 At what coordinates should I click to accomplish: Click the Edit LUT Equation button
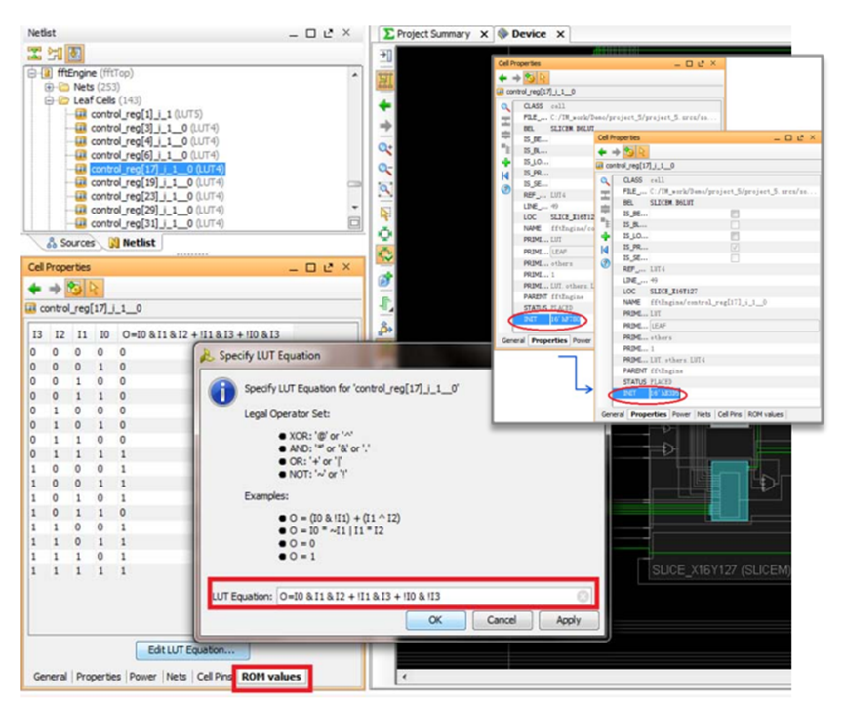click(x=191, y=650)
